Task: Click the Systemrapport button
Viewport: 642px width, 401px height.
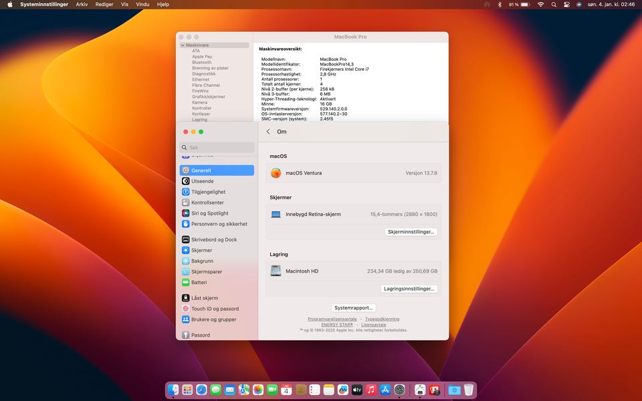Action: coord(354,308)
